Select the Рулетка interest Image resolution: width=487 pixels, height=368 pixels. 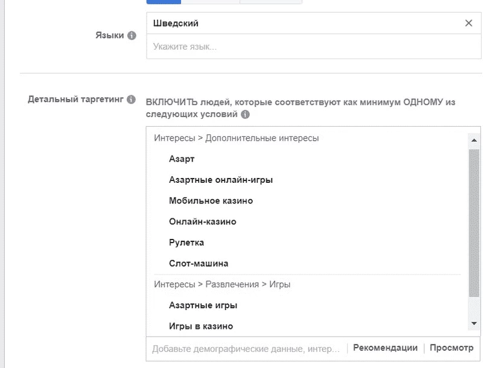click(186, 243)
